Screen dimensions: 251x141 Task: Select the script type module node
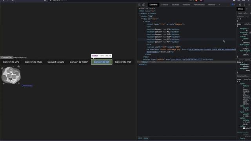point(178,60)
